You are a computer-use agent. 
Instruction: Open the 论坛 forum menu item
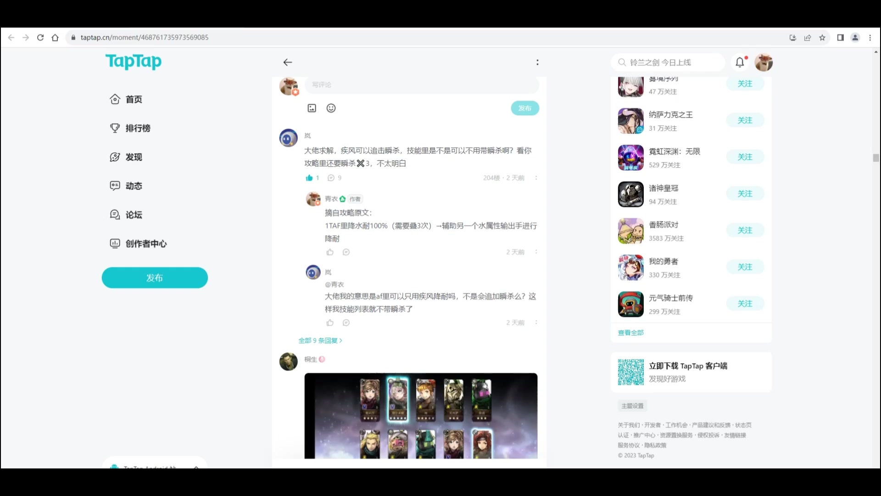point(126,215)
